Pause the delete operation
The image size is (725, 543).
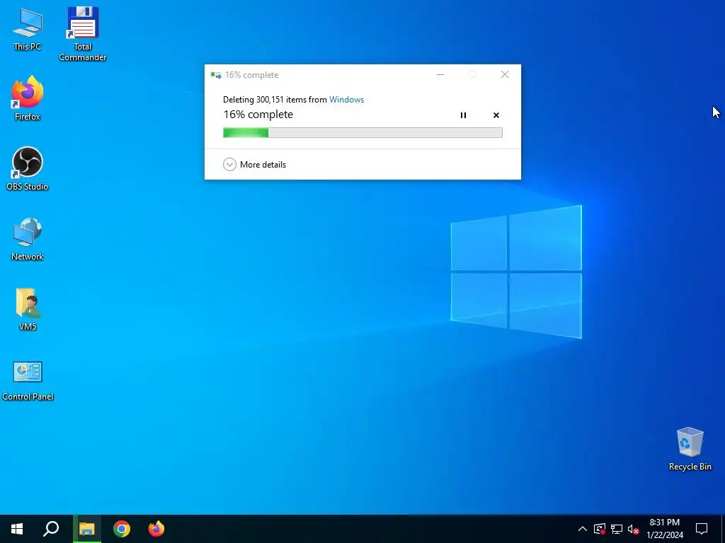tap(463, 115)
